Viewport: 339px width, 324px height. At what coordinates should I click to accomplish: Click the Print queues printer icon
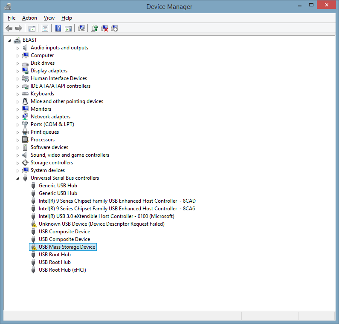pos(25,132)
